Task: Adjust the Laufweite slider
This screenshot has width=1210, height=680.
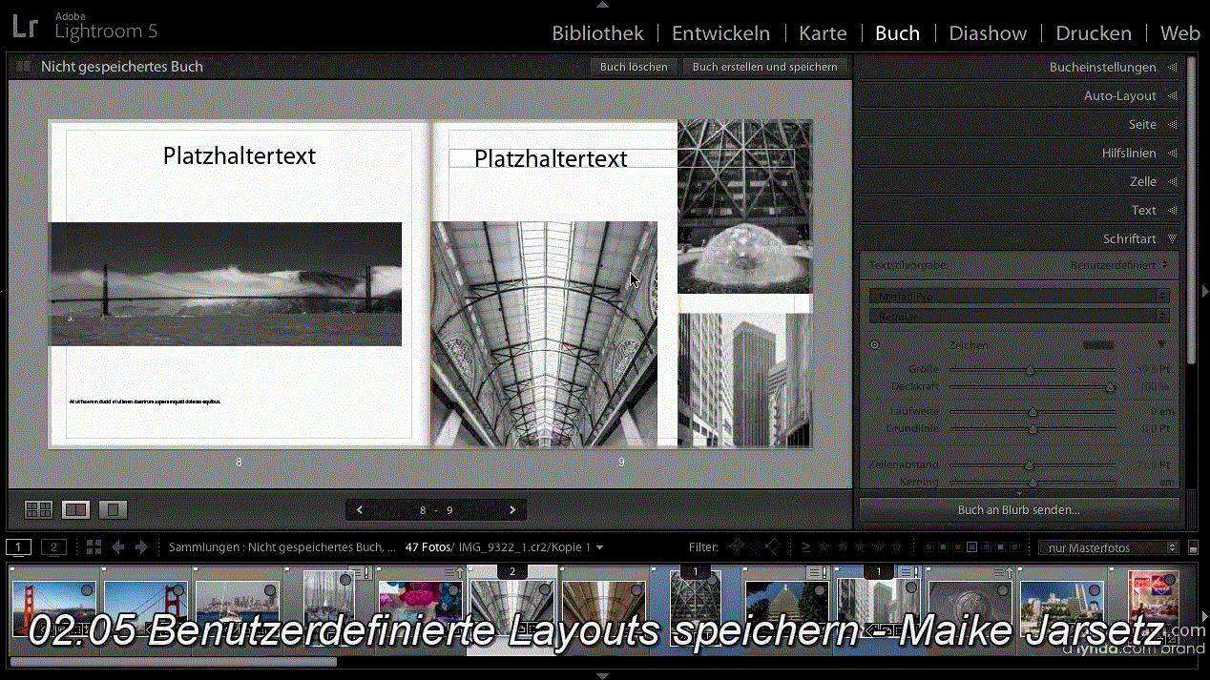Action: pyautogui.click(x=1033, y=412)
